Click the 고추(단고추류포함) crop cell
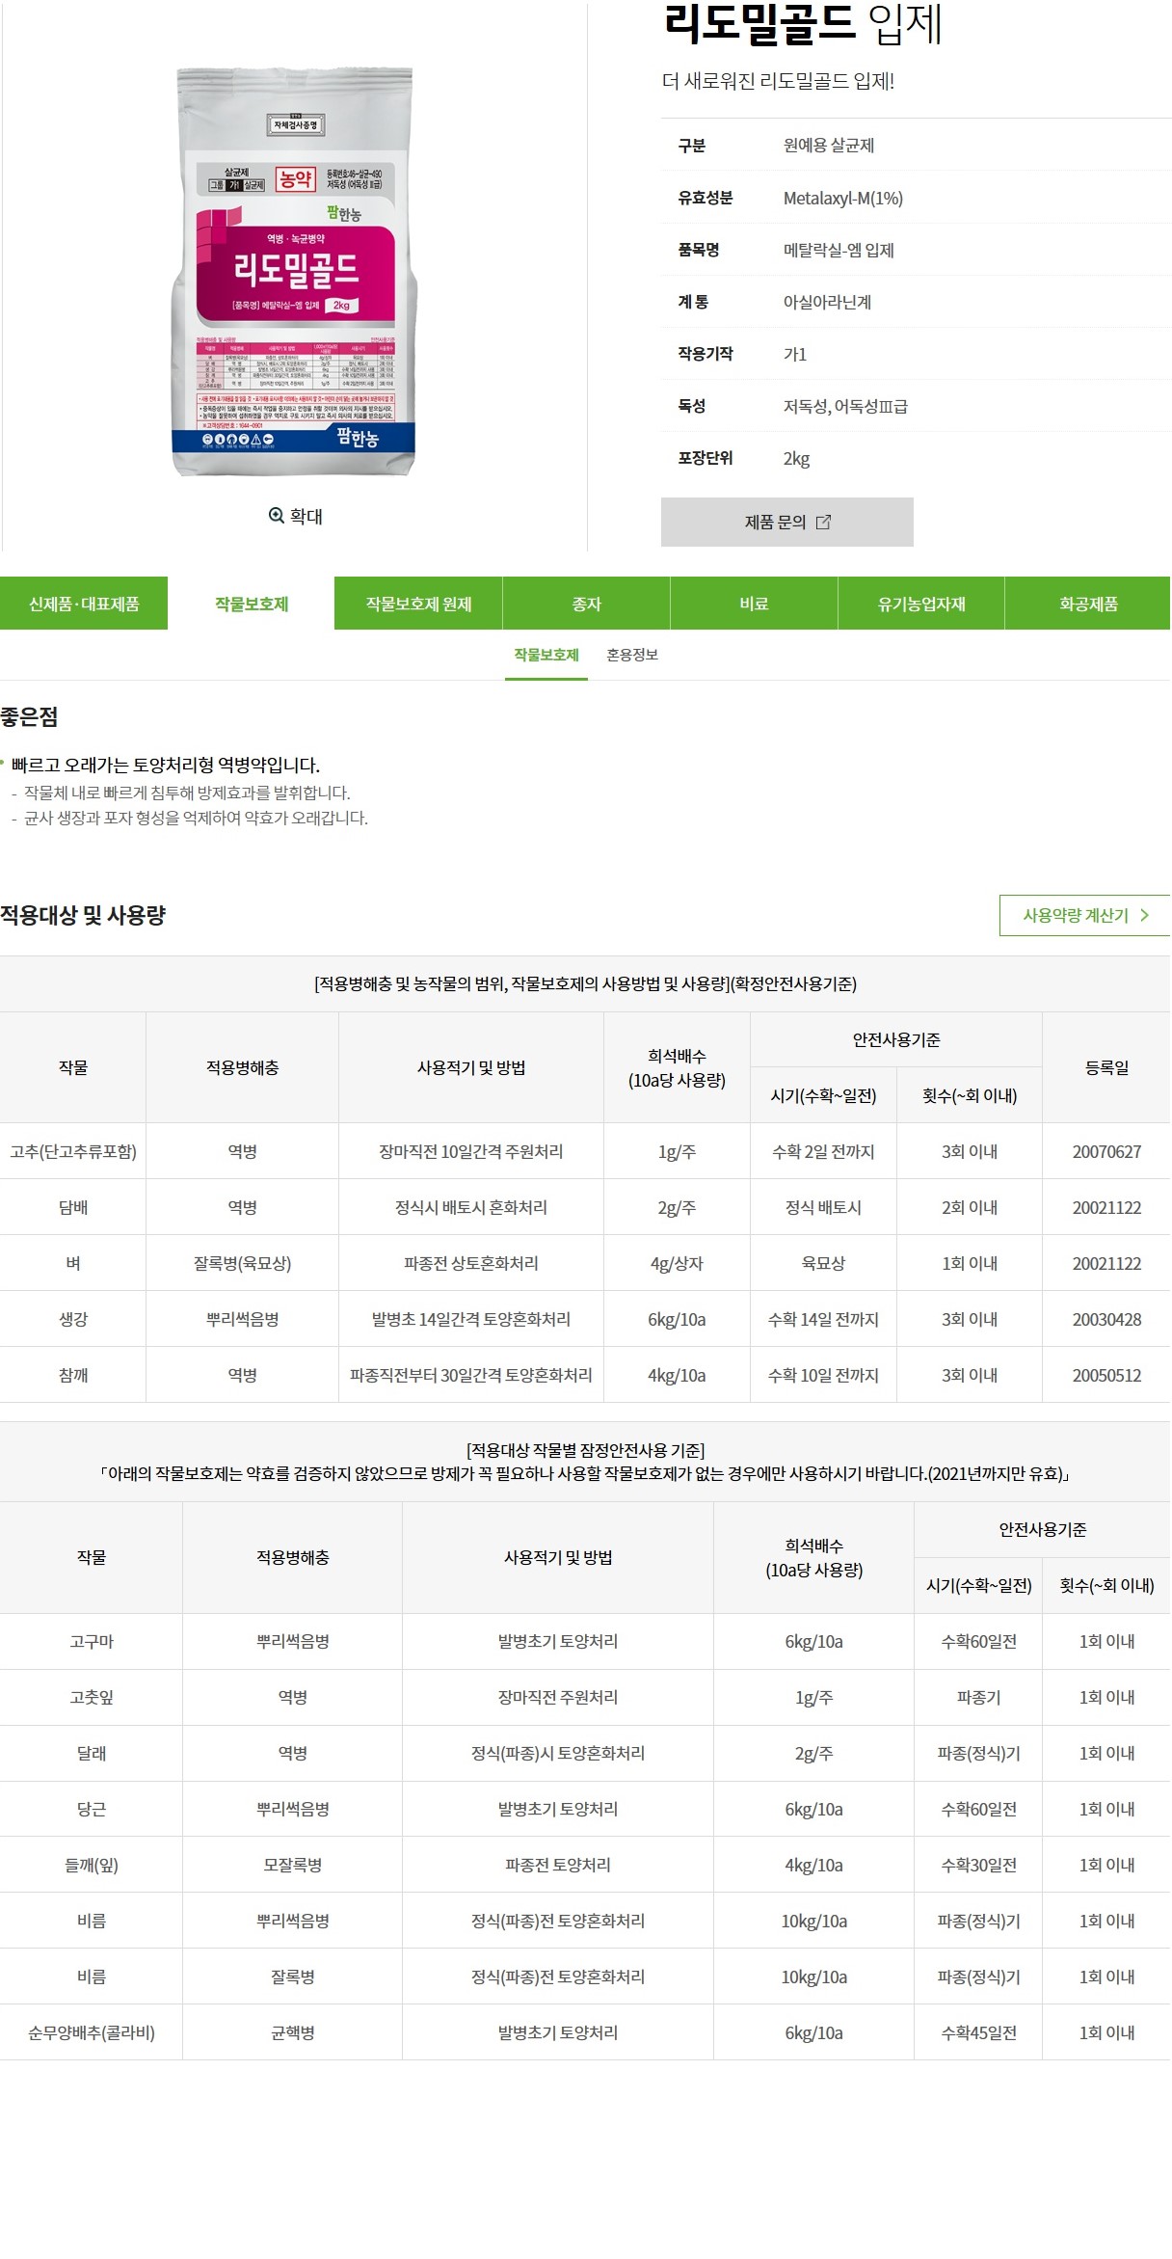The width and height of the screenshot is (1172, 2259). click(73, 1151)
